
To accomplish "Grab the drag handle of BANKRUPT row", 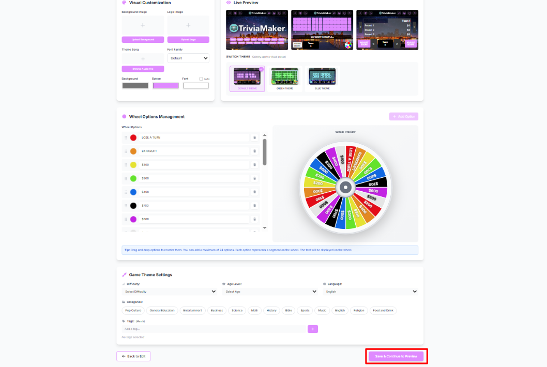I will 126,151.
